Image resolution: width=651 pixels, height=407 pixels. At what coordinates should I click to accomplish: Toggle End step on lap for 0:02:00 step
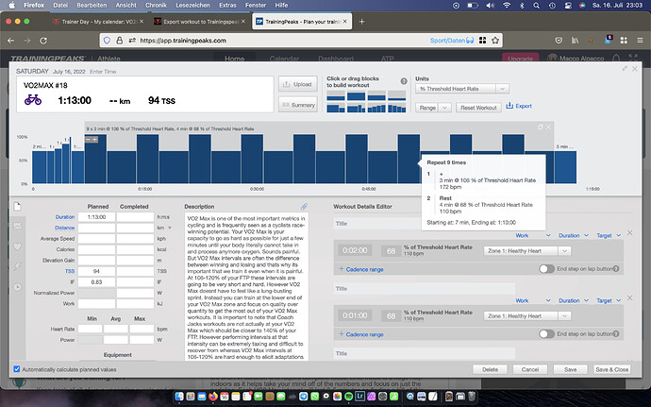pyautogui.click(x=546, y=268)
